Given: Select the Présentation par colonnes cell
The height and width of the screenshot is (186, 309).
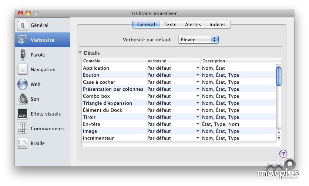Looking at the screenshot, I should pyautogui.click(x=114, y=89).
